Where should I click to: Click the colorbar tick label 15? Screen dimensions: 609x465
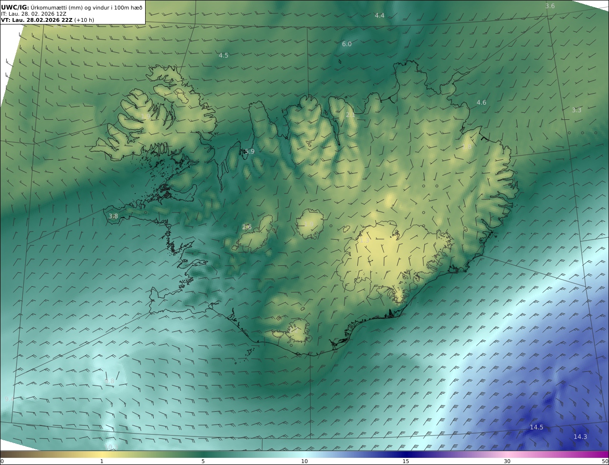(406, 461)
